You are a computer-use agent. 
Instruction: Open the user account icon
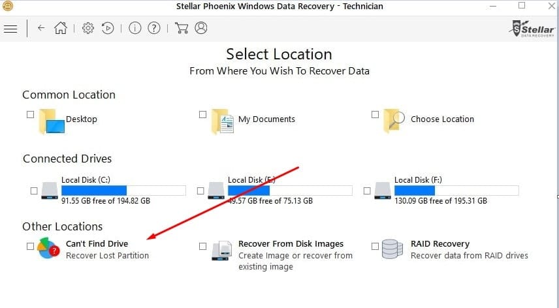201,28
